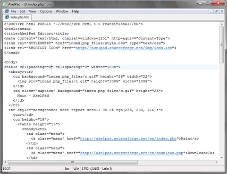
Task: Open the icon.ico hyperlink
Action: [x=124, y=48]
